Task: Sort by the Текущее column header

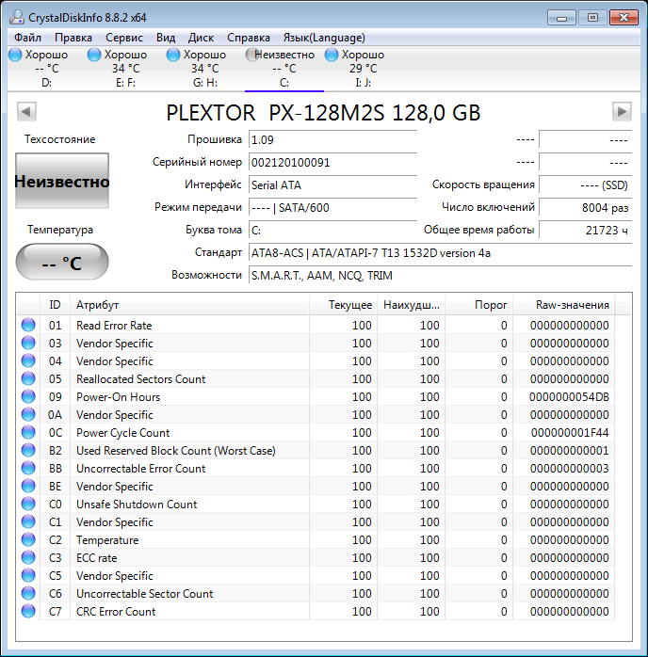Action: tap(343, 305)
